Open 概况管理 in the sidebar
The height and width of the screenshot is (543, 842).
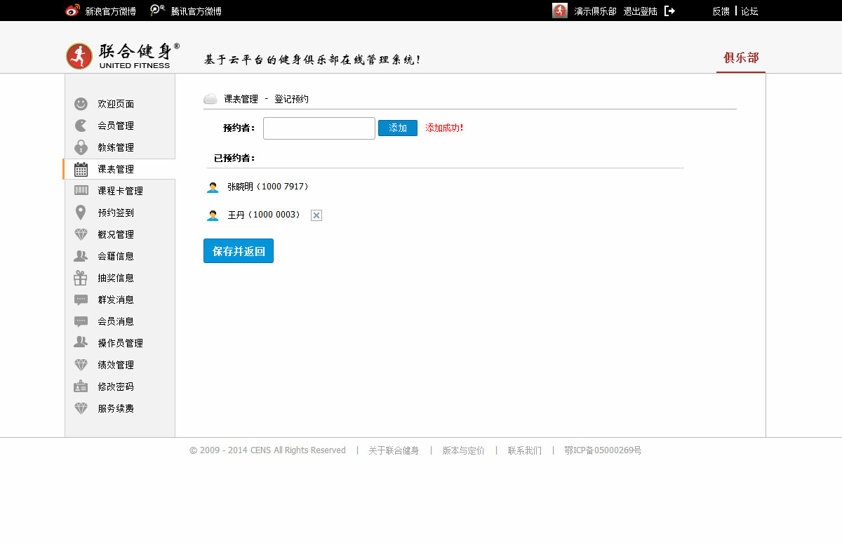click(116, 234)
